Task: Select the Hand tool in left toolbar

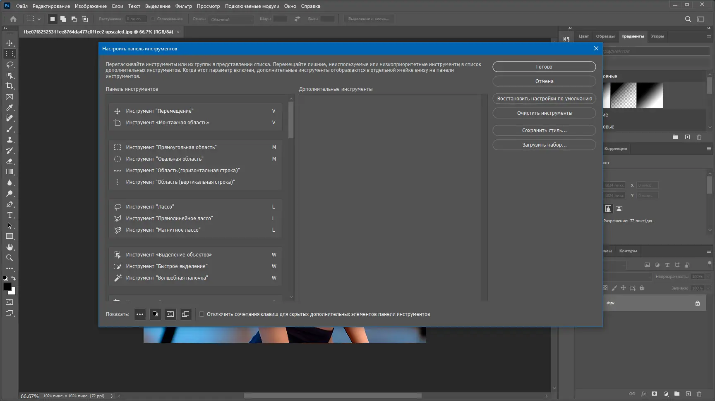Action: [10, 247]
